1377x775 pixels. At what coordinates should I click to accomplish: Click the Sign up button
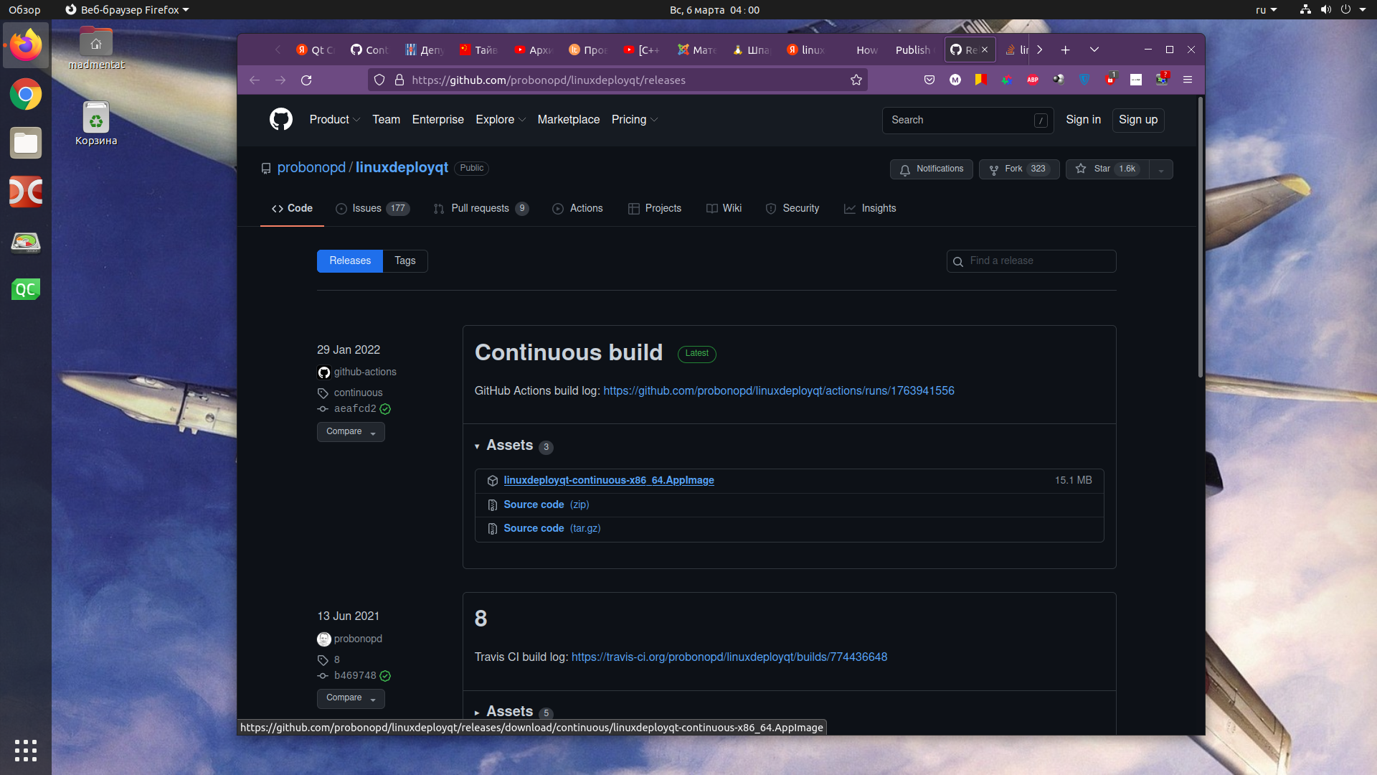(1138, 119)
